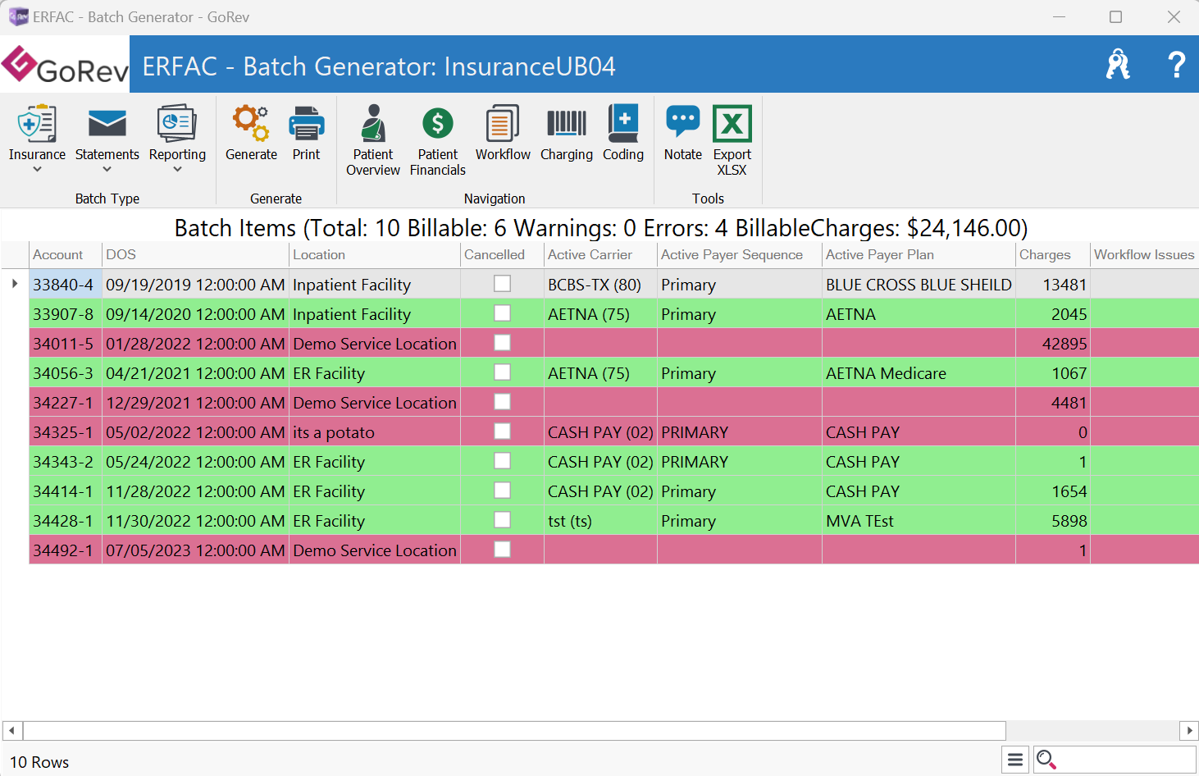Select the 42895 charges cell
1199x776 pixels.
coord(1053,344)
